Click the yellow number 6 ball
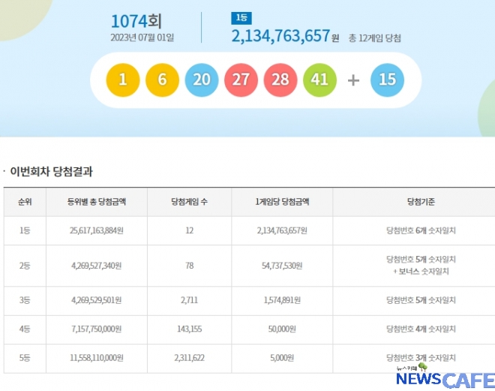The image size is (495, 391). click(162, 80)
